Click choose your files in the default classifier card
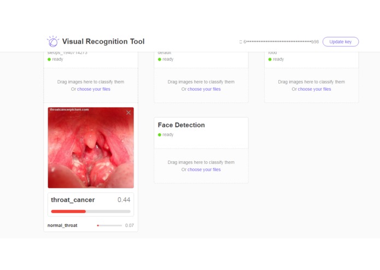Image resolution: width=380 pixels, height=270 pixels. coord(204,89)
